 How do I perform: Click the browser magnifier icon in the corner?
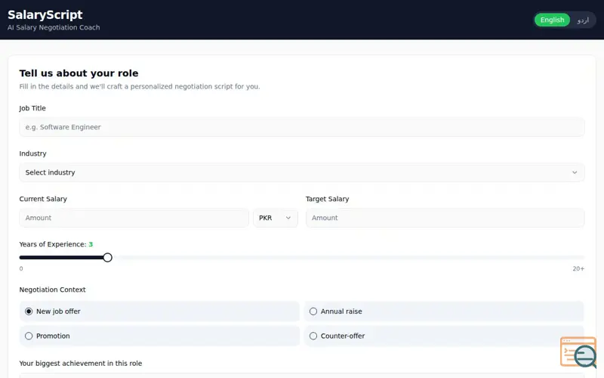point(578,352)
